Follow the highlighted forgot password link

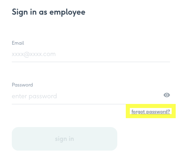(151, 112)
